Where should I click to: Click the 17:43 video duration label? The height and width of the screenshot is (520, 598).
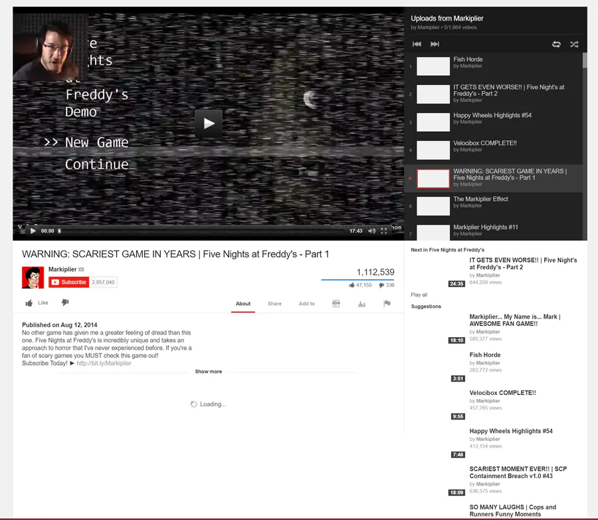coord(355,231)
